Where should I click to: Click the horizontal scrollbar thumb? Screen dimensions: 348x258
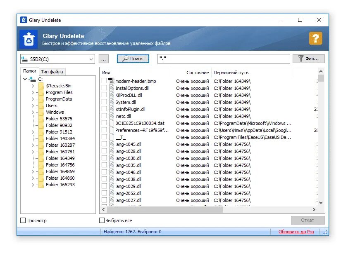pos(165,209)
